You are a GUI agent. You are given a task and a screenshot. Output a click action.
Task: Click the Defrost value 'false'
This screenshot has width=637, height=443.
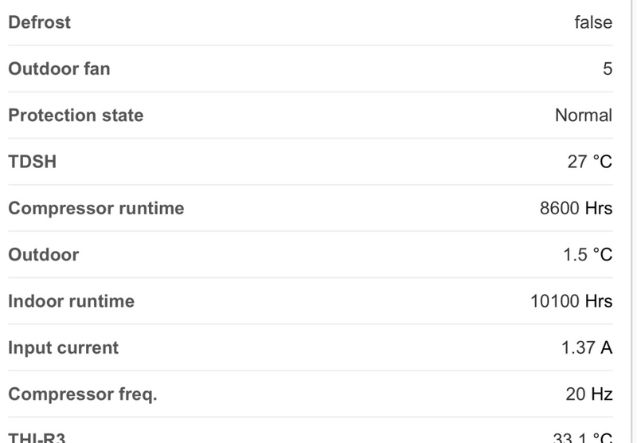coord(593,22)
